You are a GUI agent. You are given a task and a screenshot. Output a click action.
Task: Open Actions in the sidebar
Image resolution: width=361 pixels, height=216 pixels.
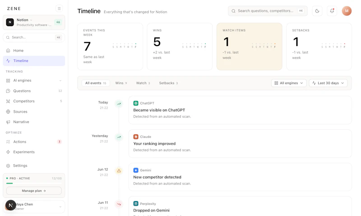(34, 142)
